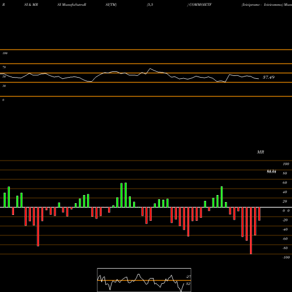This screenshot has width=292, height=292.
Task: Click the 20 label on the MR axis
Action: pos(285,201)
